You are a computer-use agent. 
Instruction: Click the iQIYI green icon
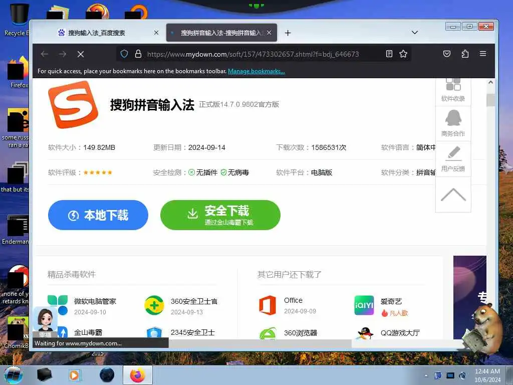tap(364, 305)
